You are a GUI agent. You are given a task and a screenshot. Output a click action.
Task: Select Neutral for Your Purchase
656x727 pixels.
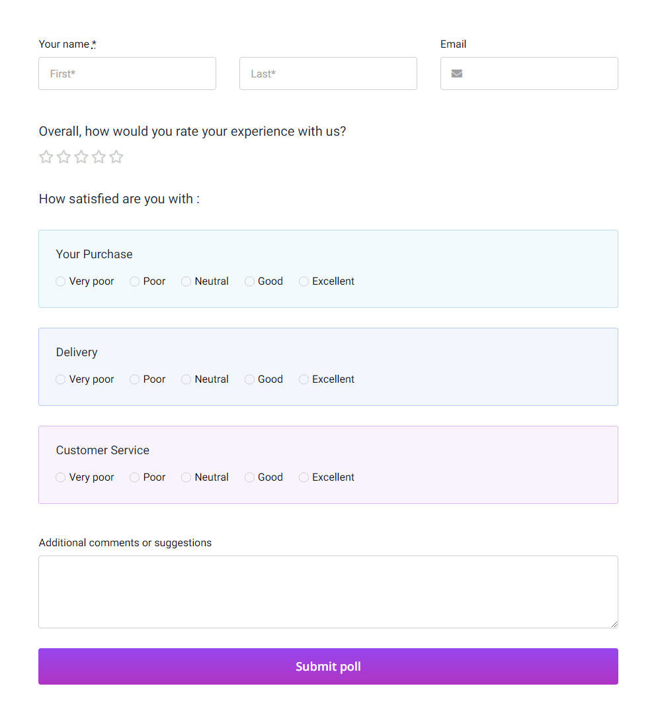click(x=186, y=281)
